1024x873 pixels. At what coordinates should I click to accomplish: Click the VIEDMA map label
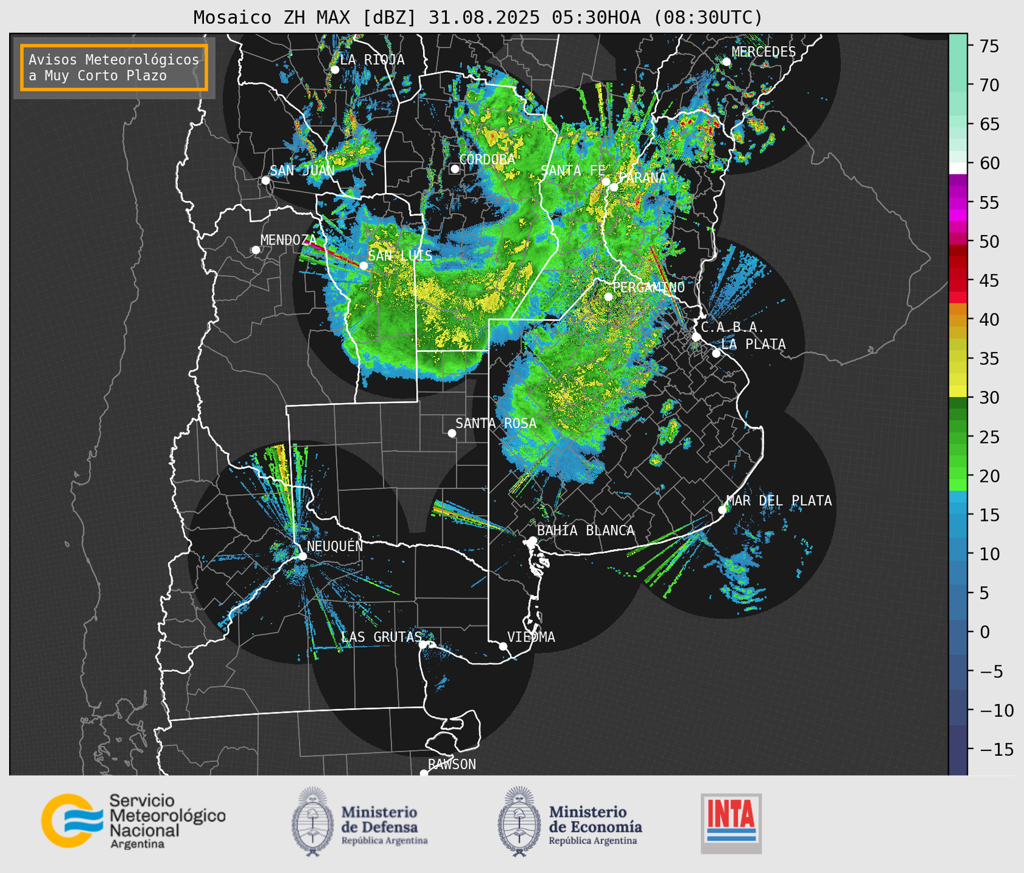click(531, 637)
